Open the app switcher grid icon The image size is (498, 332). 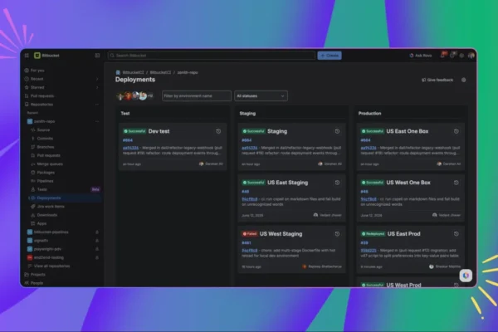27,56
